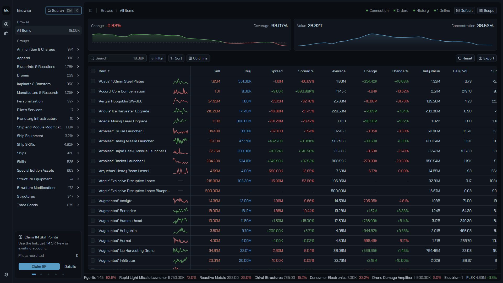Open sparkline chart for 'Augmented' Hornet

[181, 241]
